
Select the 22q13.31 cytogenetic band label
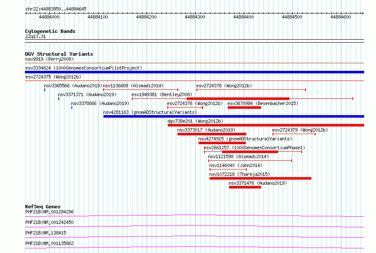pos(35,36)
